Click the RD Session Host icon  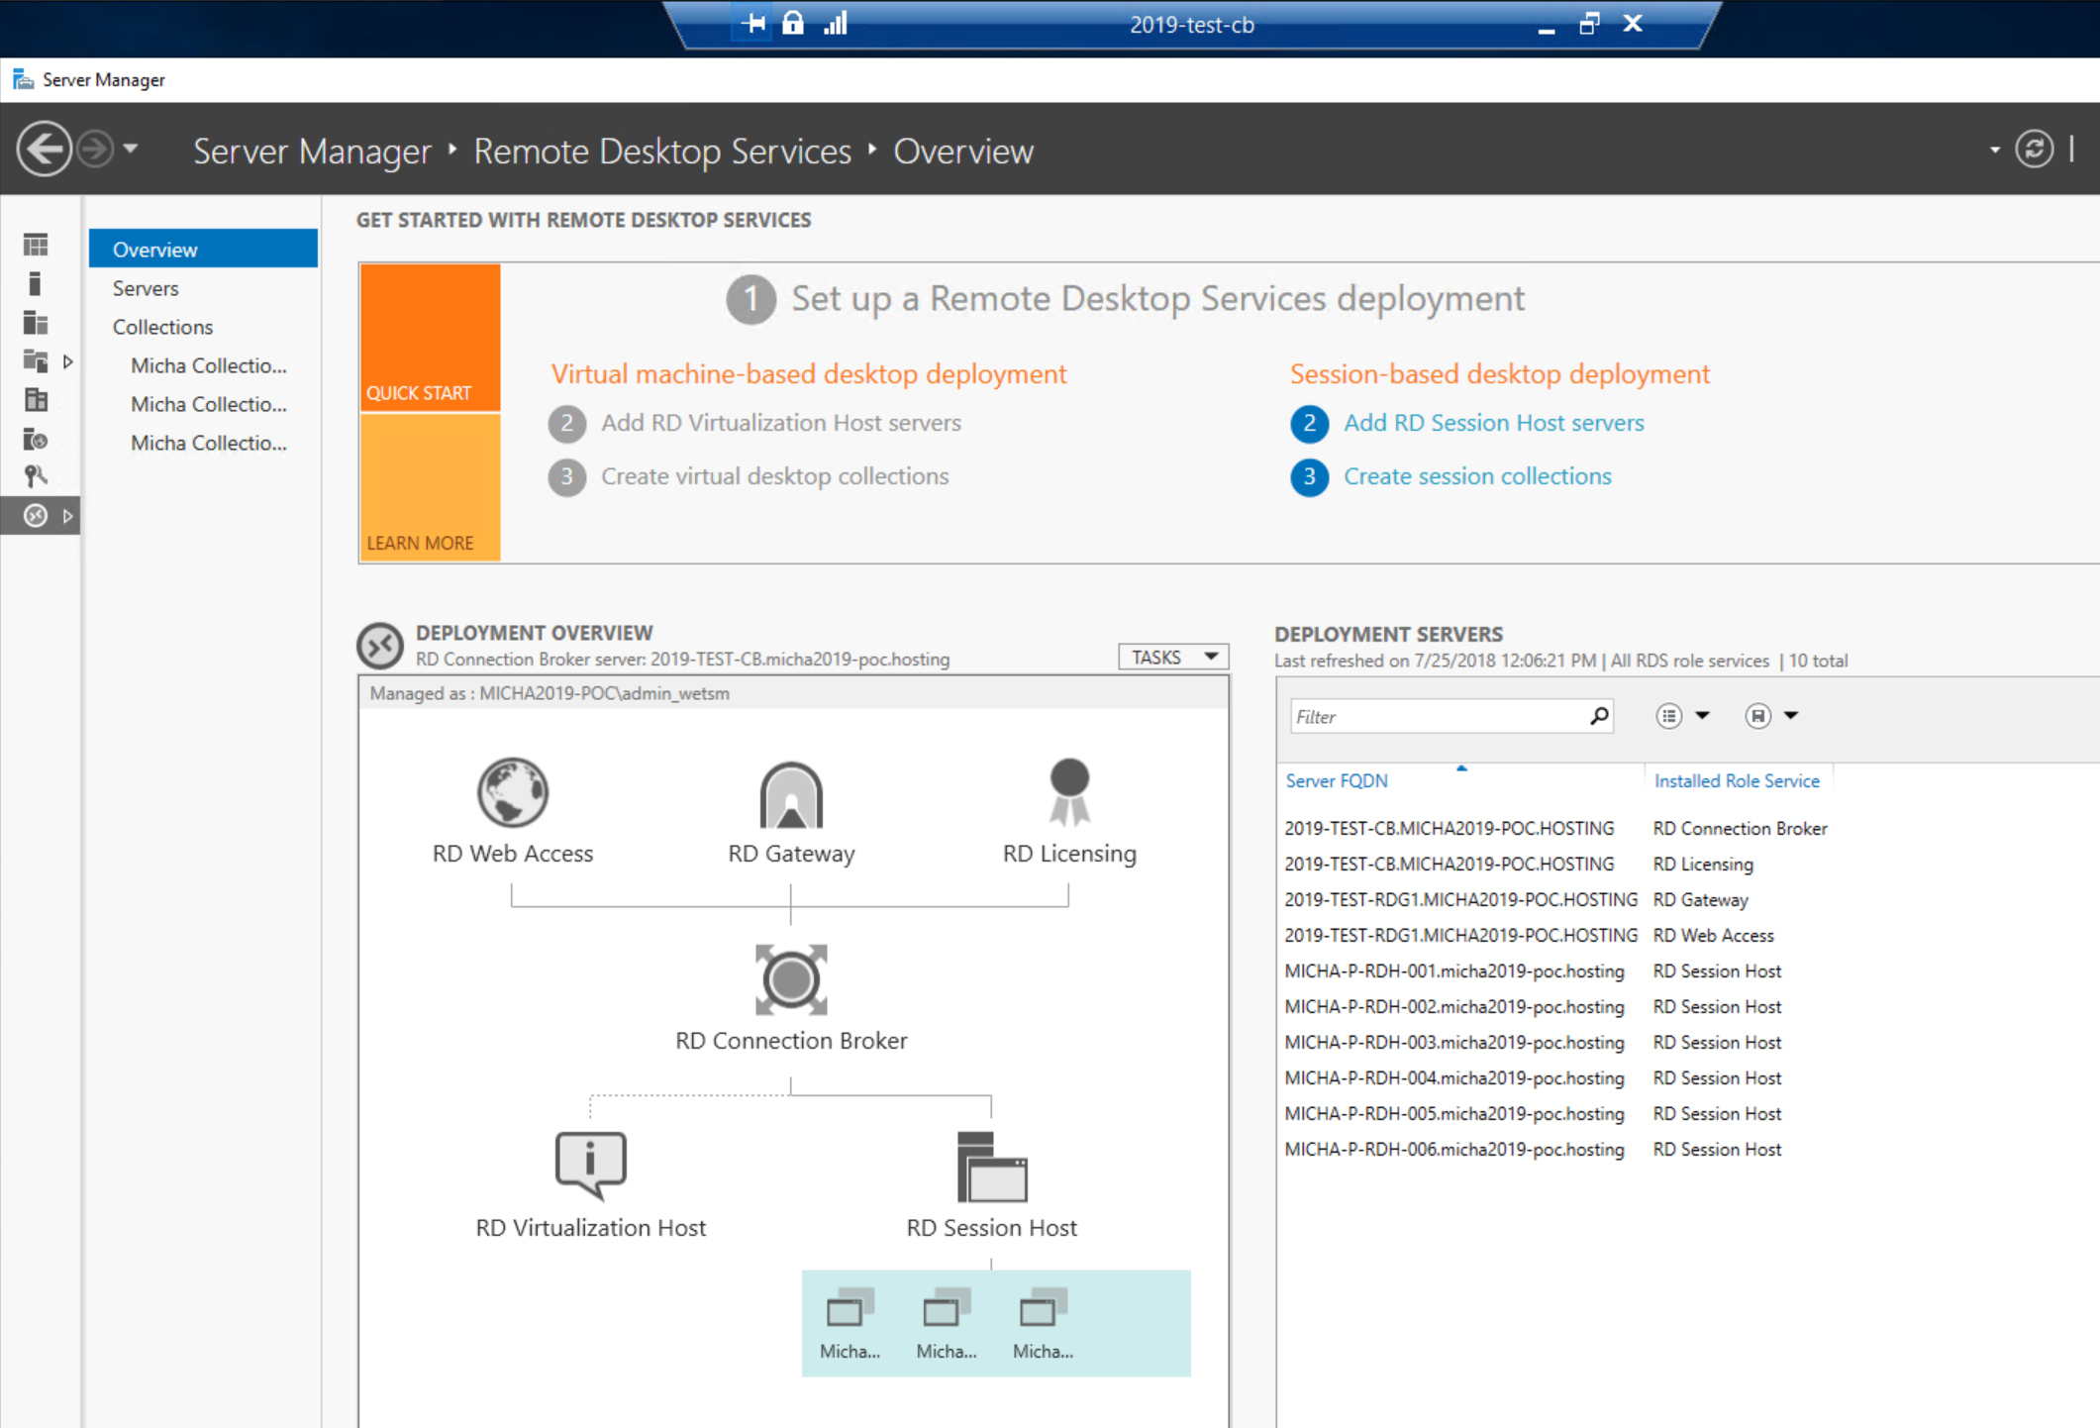click(x=992, y=1167)
